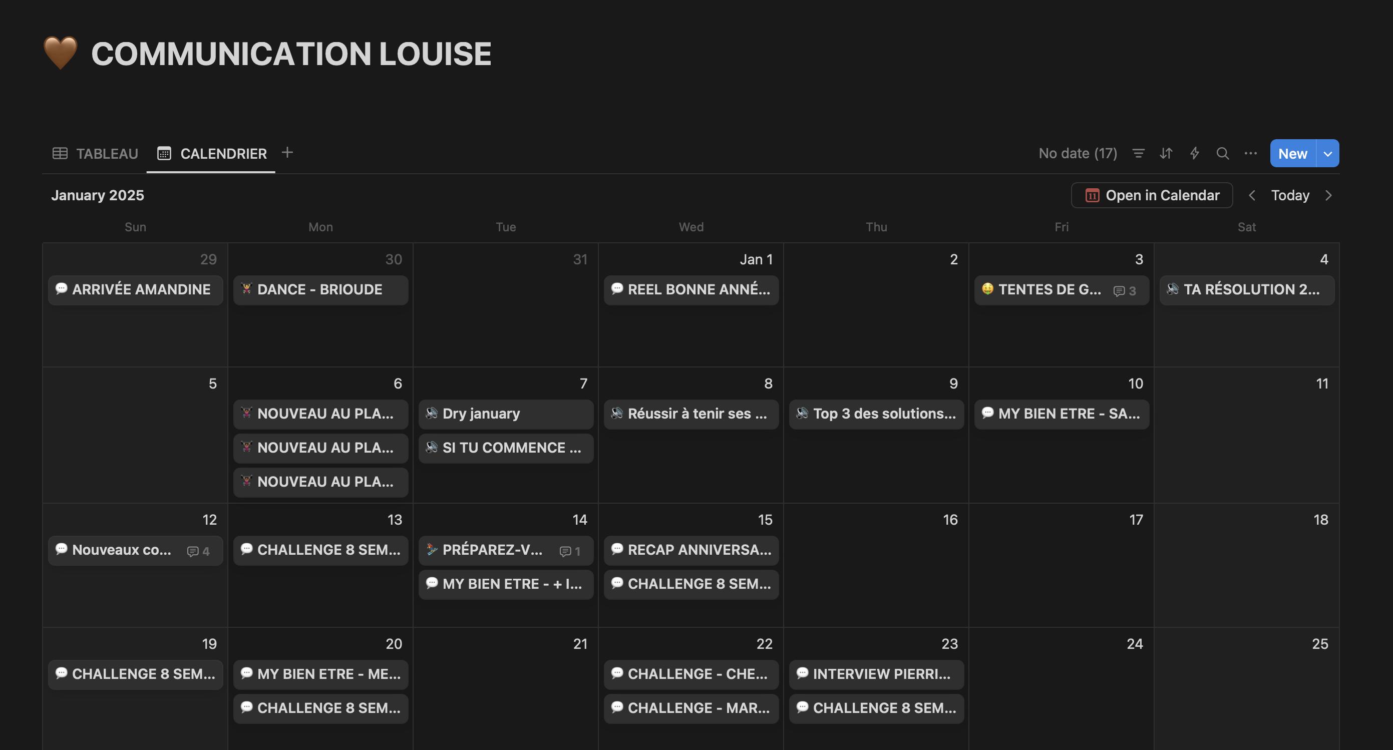Open the three-dot view options menu
This screenshot has width=1393, height=750.
point(1250,154)
